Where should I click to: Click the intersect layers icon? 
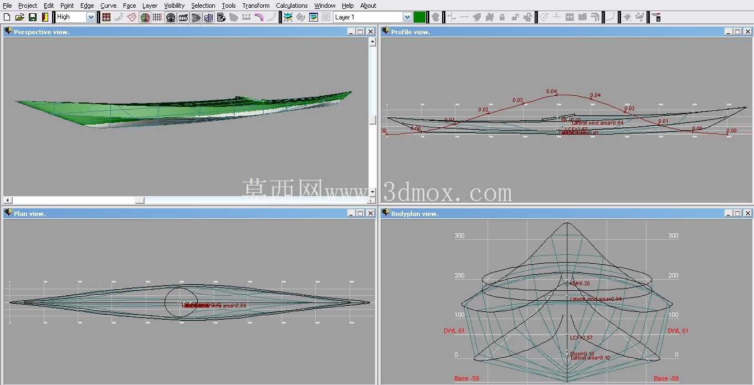click(640, 17)
